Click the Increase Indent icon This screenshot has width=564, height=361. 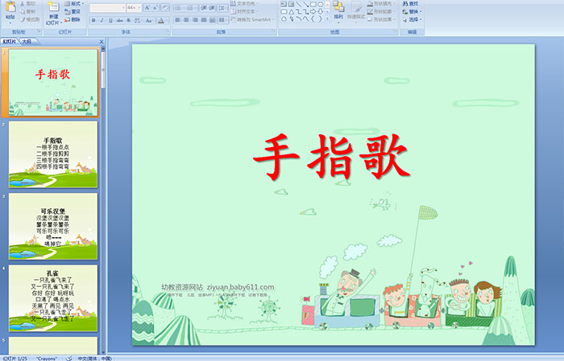[x=212, y=8]
